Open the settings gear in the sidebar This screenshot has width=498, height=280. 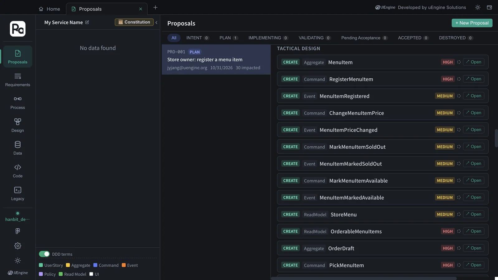(18, 246)
